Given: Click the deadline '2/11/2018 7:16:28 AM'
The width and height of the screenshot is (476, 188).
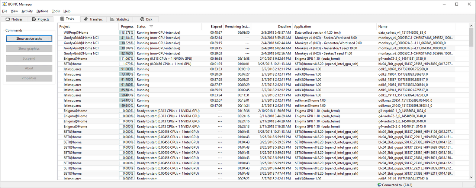Looking at the screenshot, I should (x=275, y=126).
